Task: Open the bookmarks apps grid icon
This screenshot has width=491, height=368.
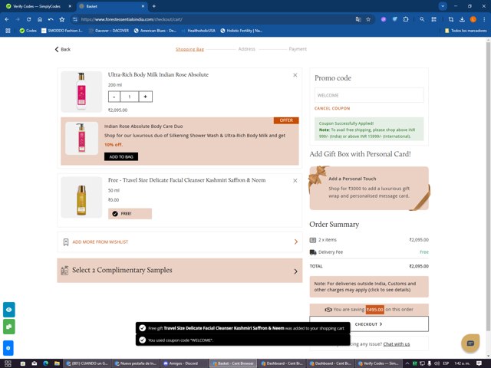Action: point(8,31)
